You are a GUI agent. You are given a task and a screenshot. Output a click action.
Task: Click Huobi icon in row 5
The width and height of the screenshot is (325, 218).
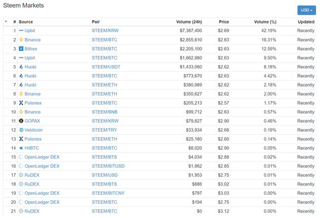pyautogui.click(x=21, y=67)
